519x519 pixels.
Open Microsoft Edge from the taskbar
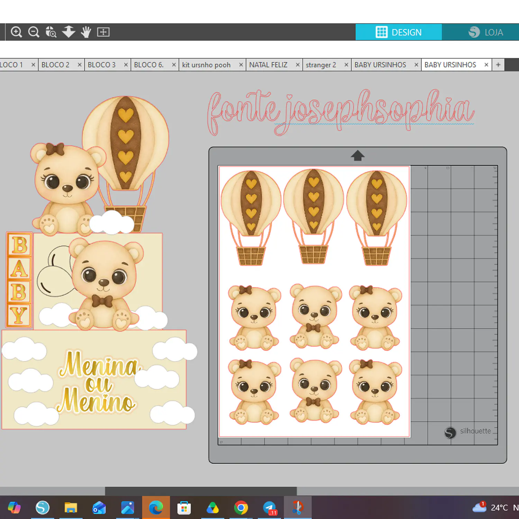[x=156, y=508]
